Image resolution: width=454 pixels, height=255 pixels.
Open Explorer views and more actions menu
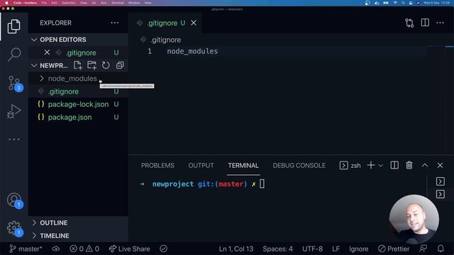[115, 23]
